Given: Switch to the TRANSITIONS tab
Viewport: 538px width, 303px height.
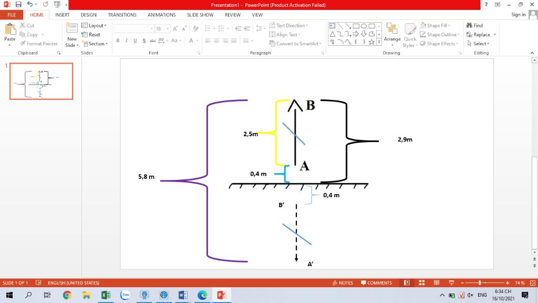Looking at the screenshot, I should point(122,15).
